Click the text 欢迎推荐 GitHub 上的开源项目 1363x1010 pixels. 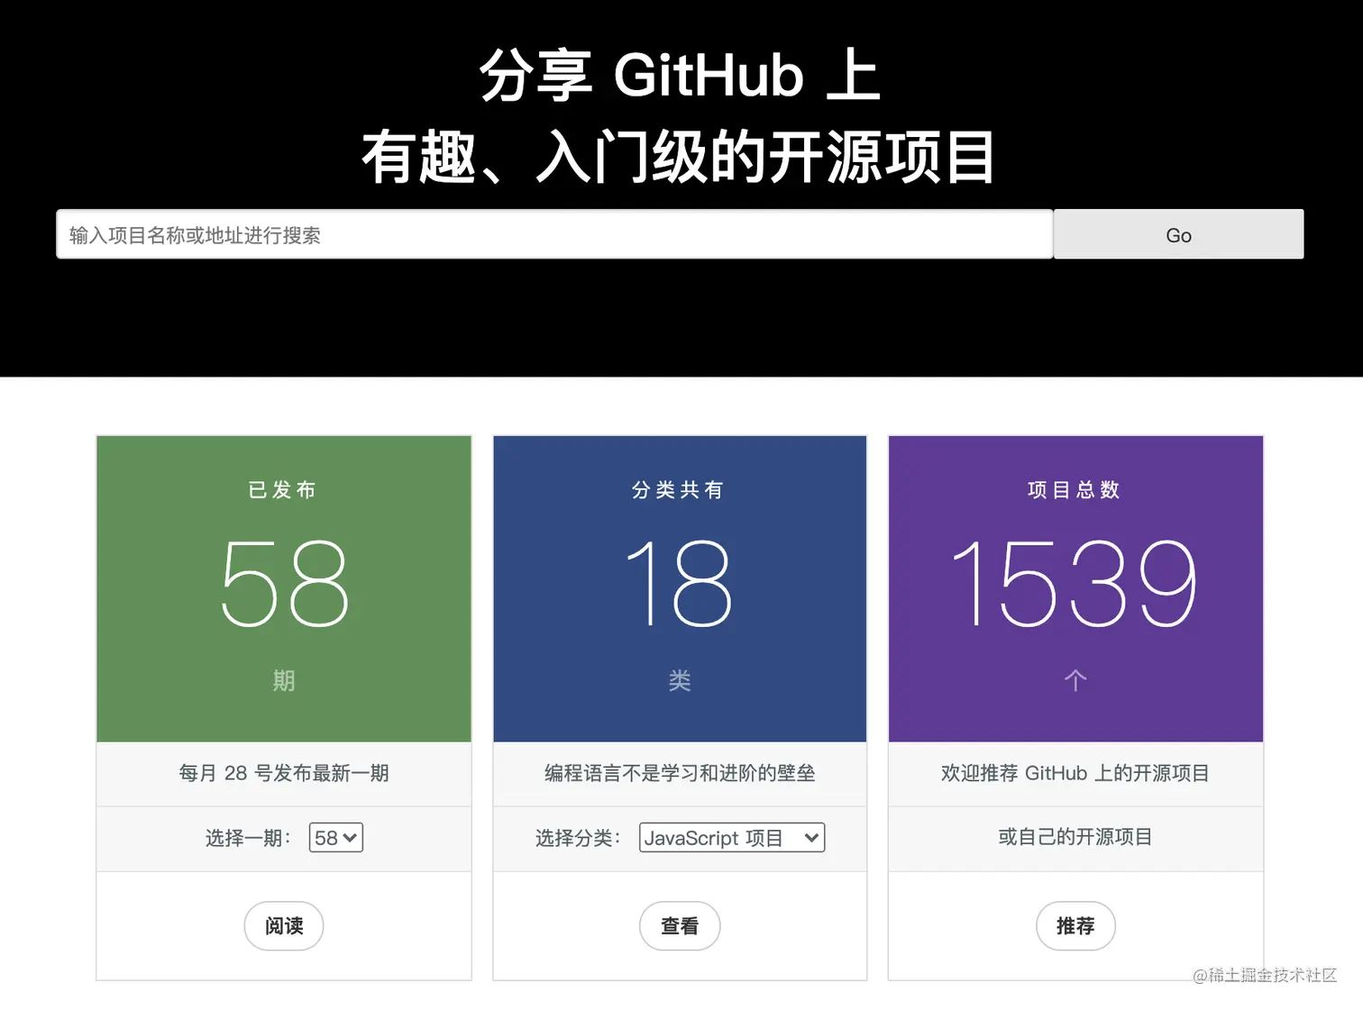(x=1075, y=773)
